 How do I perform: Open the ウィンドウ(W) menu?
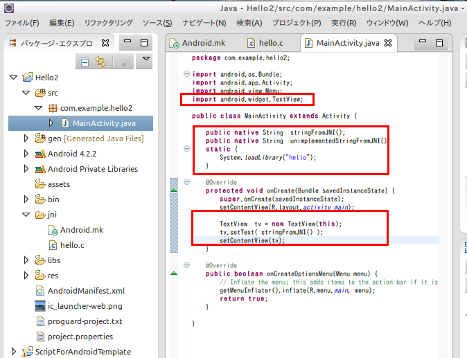click(x=387, y=23)
